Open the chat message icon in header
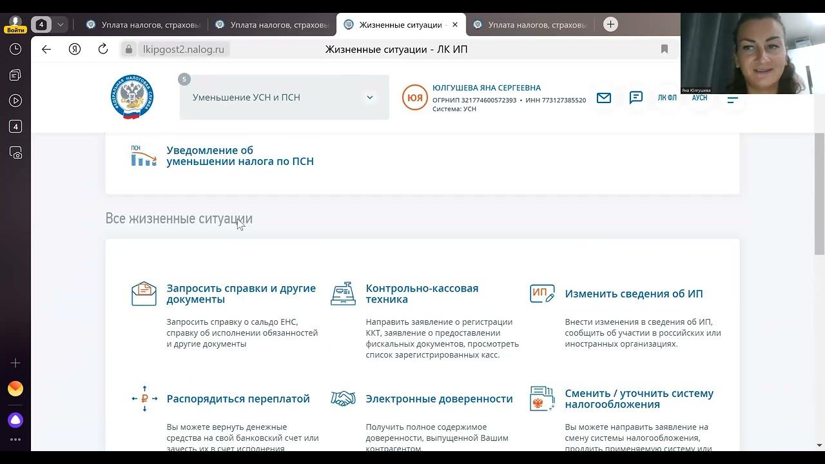Image resolution: width=825 pixels, height=464 pixels. [636, 97]
